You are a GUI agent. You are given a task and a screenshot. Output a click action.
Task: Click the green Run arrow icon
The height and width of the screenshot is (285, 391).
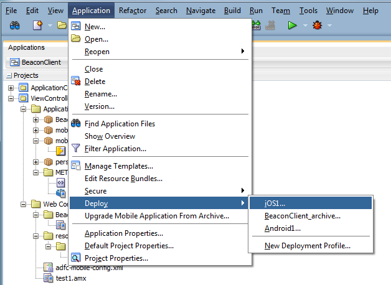292,26
